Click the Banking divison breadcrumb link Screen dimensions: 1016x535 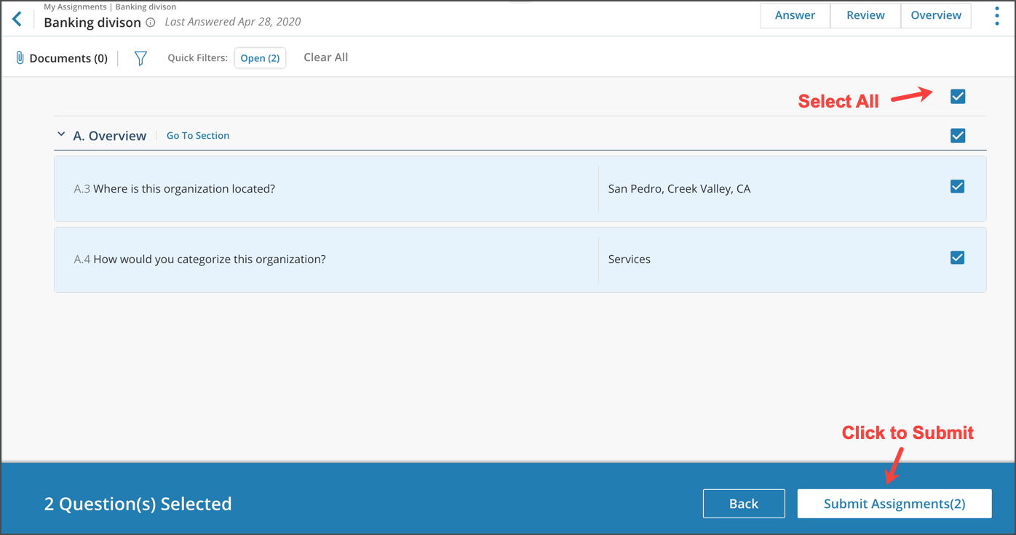click(146, 7)
